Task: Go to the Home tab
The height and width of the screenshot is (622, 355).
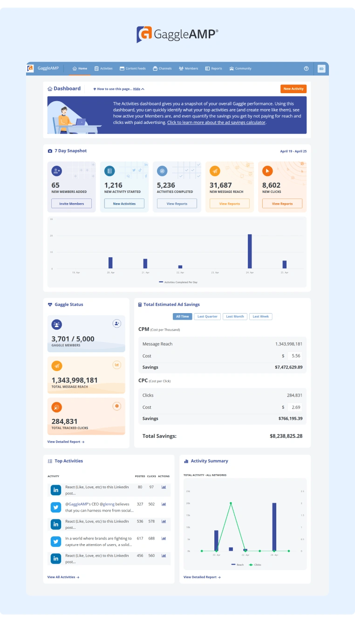Action: coord(80,68)
